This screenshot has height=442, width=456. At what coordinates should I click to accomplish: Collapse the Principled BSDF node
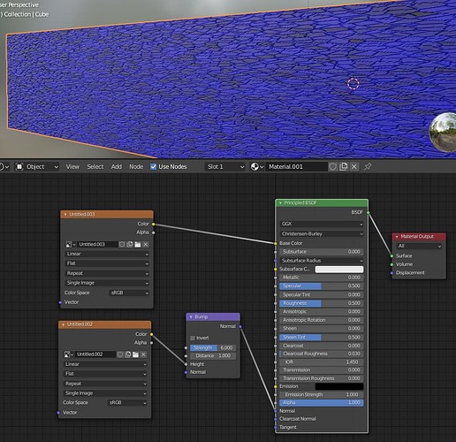pyautogui.click(x=280, y=202)
